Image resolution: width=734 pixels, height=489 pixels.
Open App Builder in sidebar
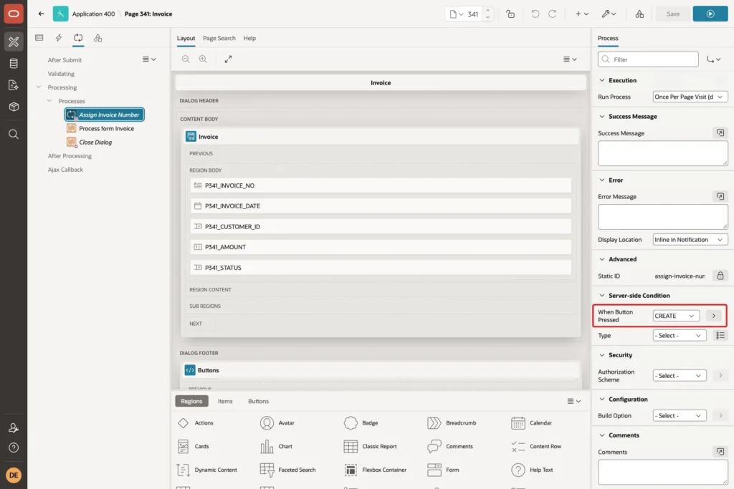pyautogui.click(x=14, y=42)
